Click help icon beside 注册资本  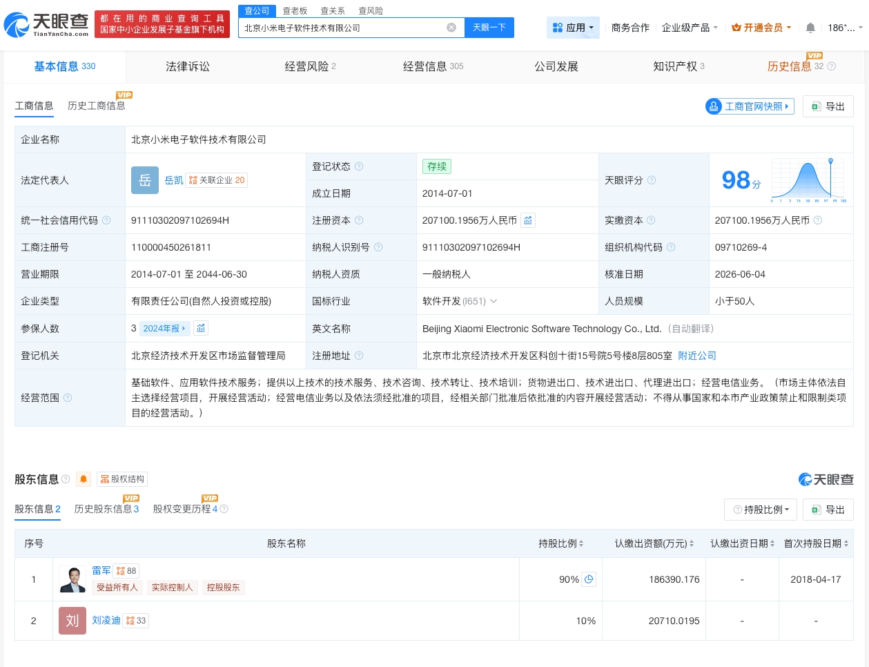[x=359, y=220]
